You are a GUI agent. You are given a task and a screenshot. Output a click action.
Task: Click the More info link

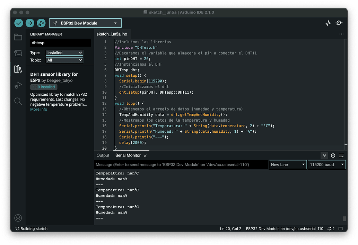click(38, 110)
